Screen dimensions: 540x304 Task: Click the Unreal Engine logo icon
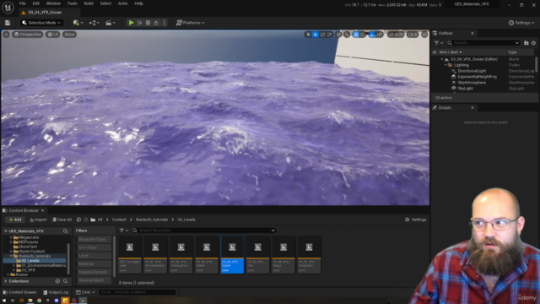8,8
